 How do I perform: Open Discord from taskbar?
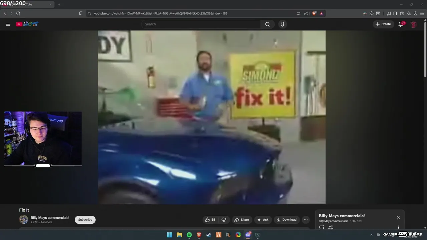click(248, 235)
